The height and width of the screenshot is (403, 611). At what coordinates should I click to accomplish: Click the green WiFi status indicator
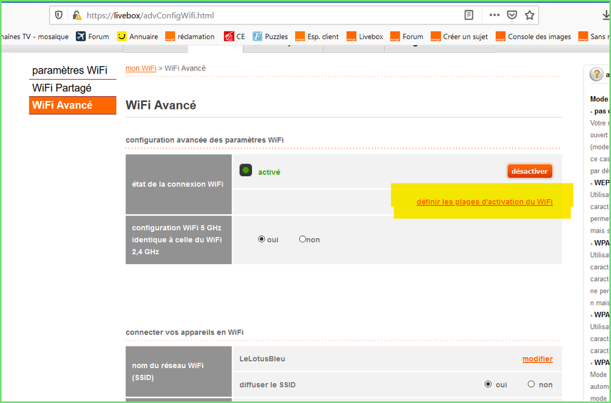pyautogui.click(x=246, y=170)
